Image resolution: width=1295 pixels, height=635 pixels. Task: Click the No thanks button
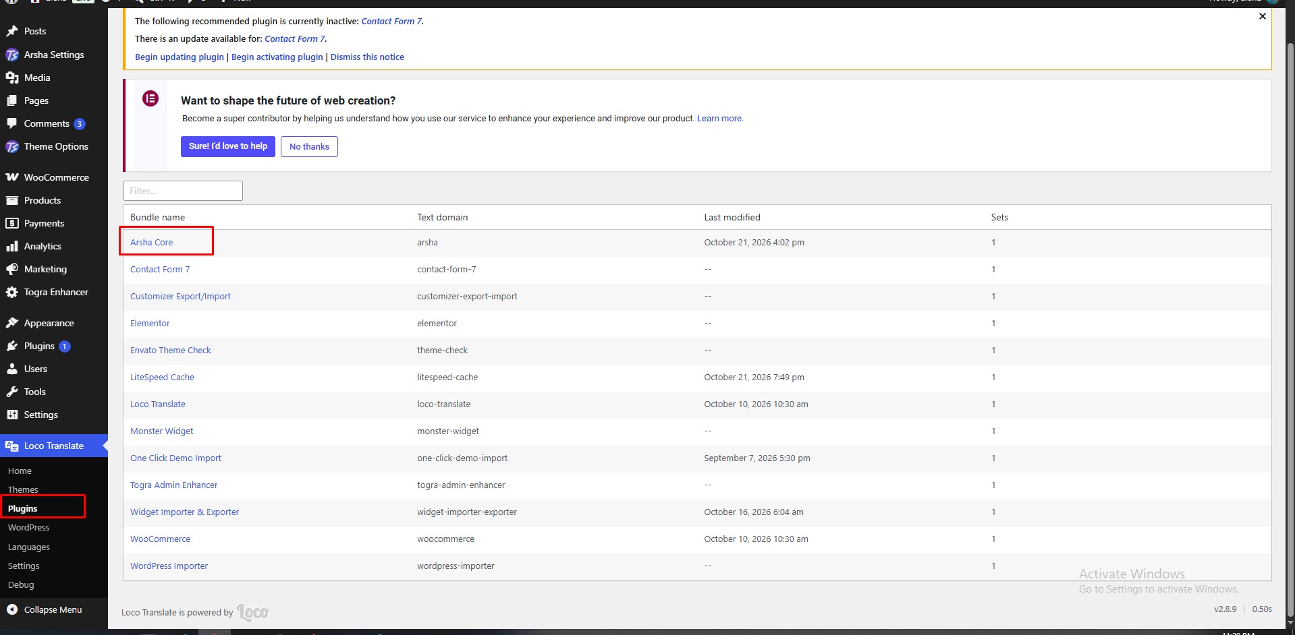[309, 146]
